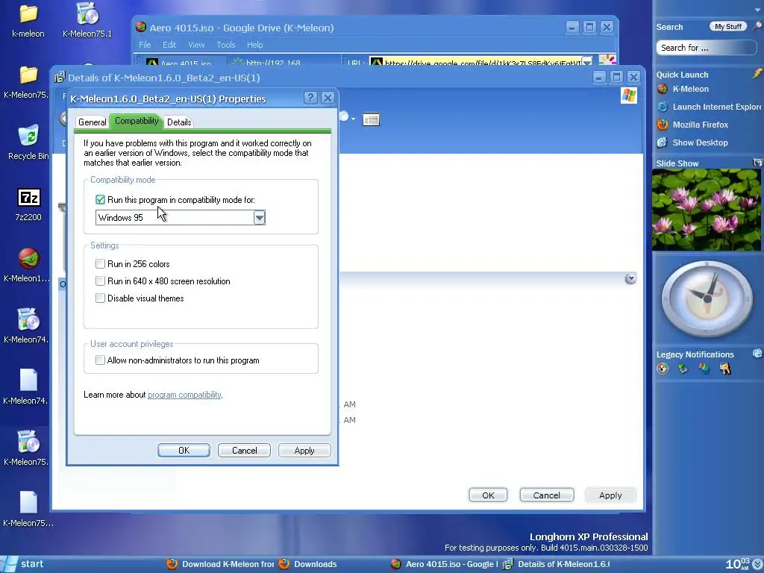Click the tray icon right of the taskbar clock
Viewport: 764px width, 573px height.
(x=757, y=564)
